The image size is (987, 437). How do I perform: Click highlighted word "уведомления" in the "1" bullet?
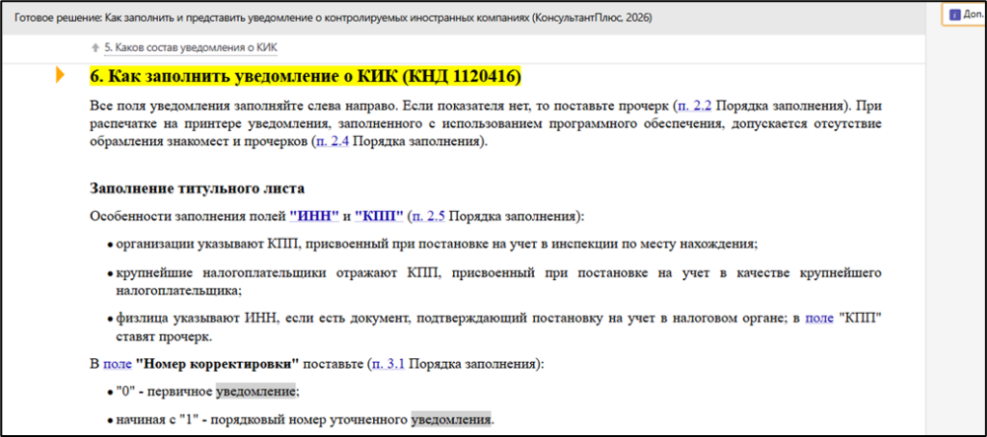coord(450,419)
